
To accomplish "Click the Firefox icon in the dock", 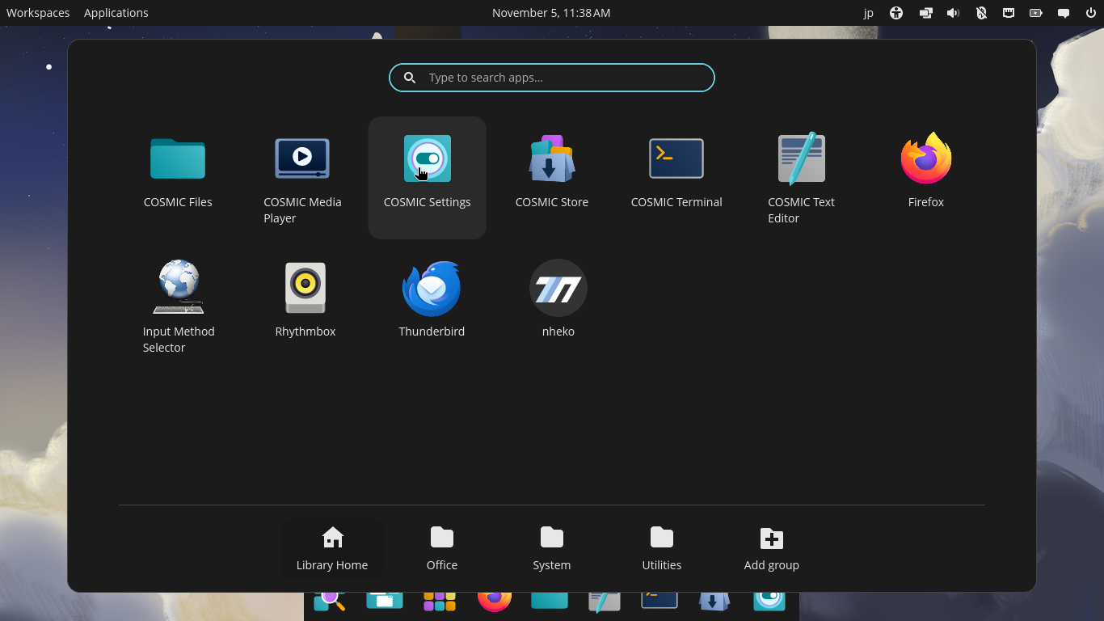I will coord(495,602).
